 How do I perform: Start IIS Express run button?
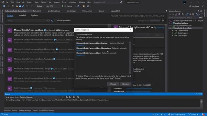[68, 6]
